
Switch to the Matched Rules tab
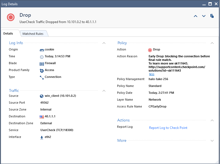pyautogui.click(x=34, y=33)
